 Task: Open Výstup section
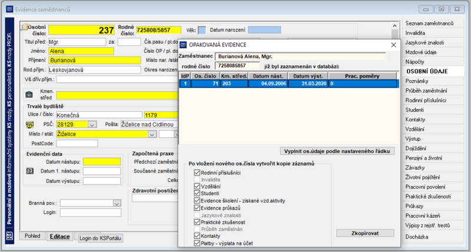click(413, 139)
